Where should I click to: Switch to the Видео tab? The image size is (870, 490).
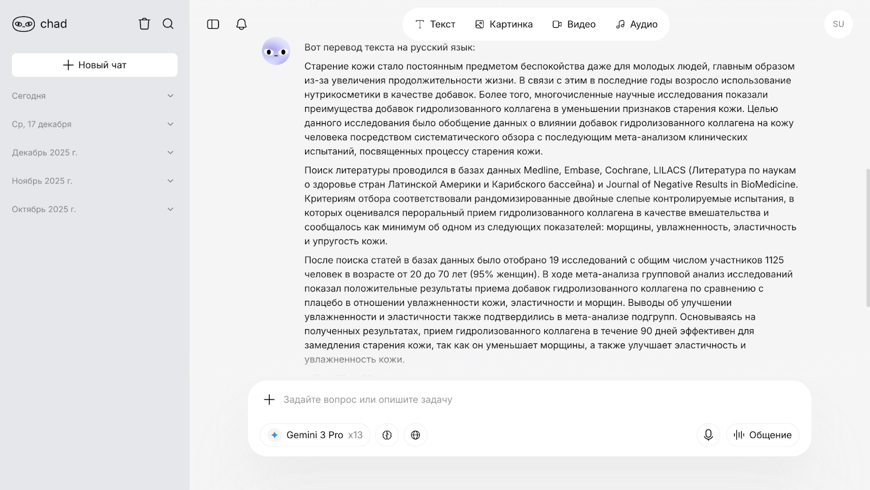(x=574, y=24)
